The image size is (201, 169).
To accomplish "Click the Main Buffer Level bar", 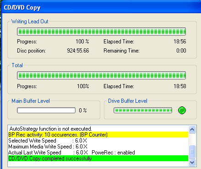I will point(46,110).
